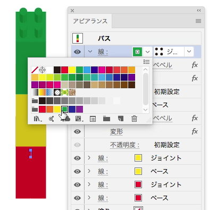217x210 pixels.
Task: Open stroke color dropdown arrow beside green swatch
Action: click(x=147, y=52)
